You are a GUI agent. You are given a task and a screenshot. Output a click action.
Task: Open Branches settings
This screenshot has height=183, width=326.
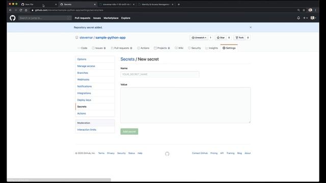tap(95, 73)
